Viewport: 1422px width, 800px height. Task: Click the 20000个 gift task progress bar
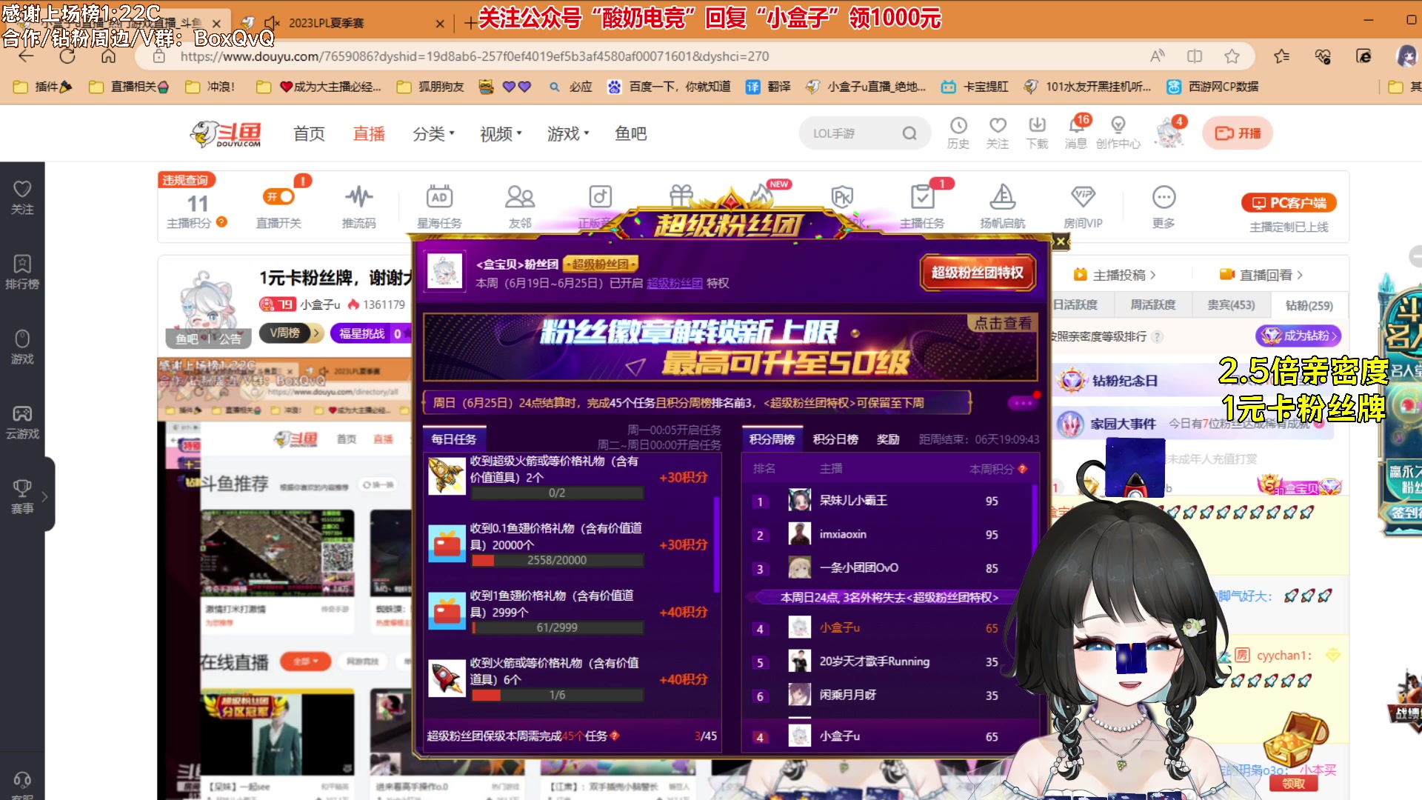(x=557, y=560)
